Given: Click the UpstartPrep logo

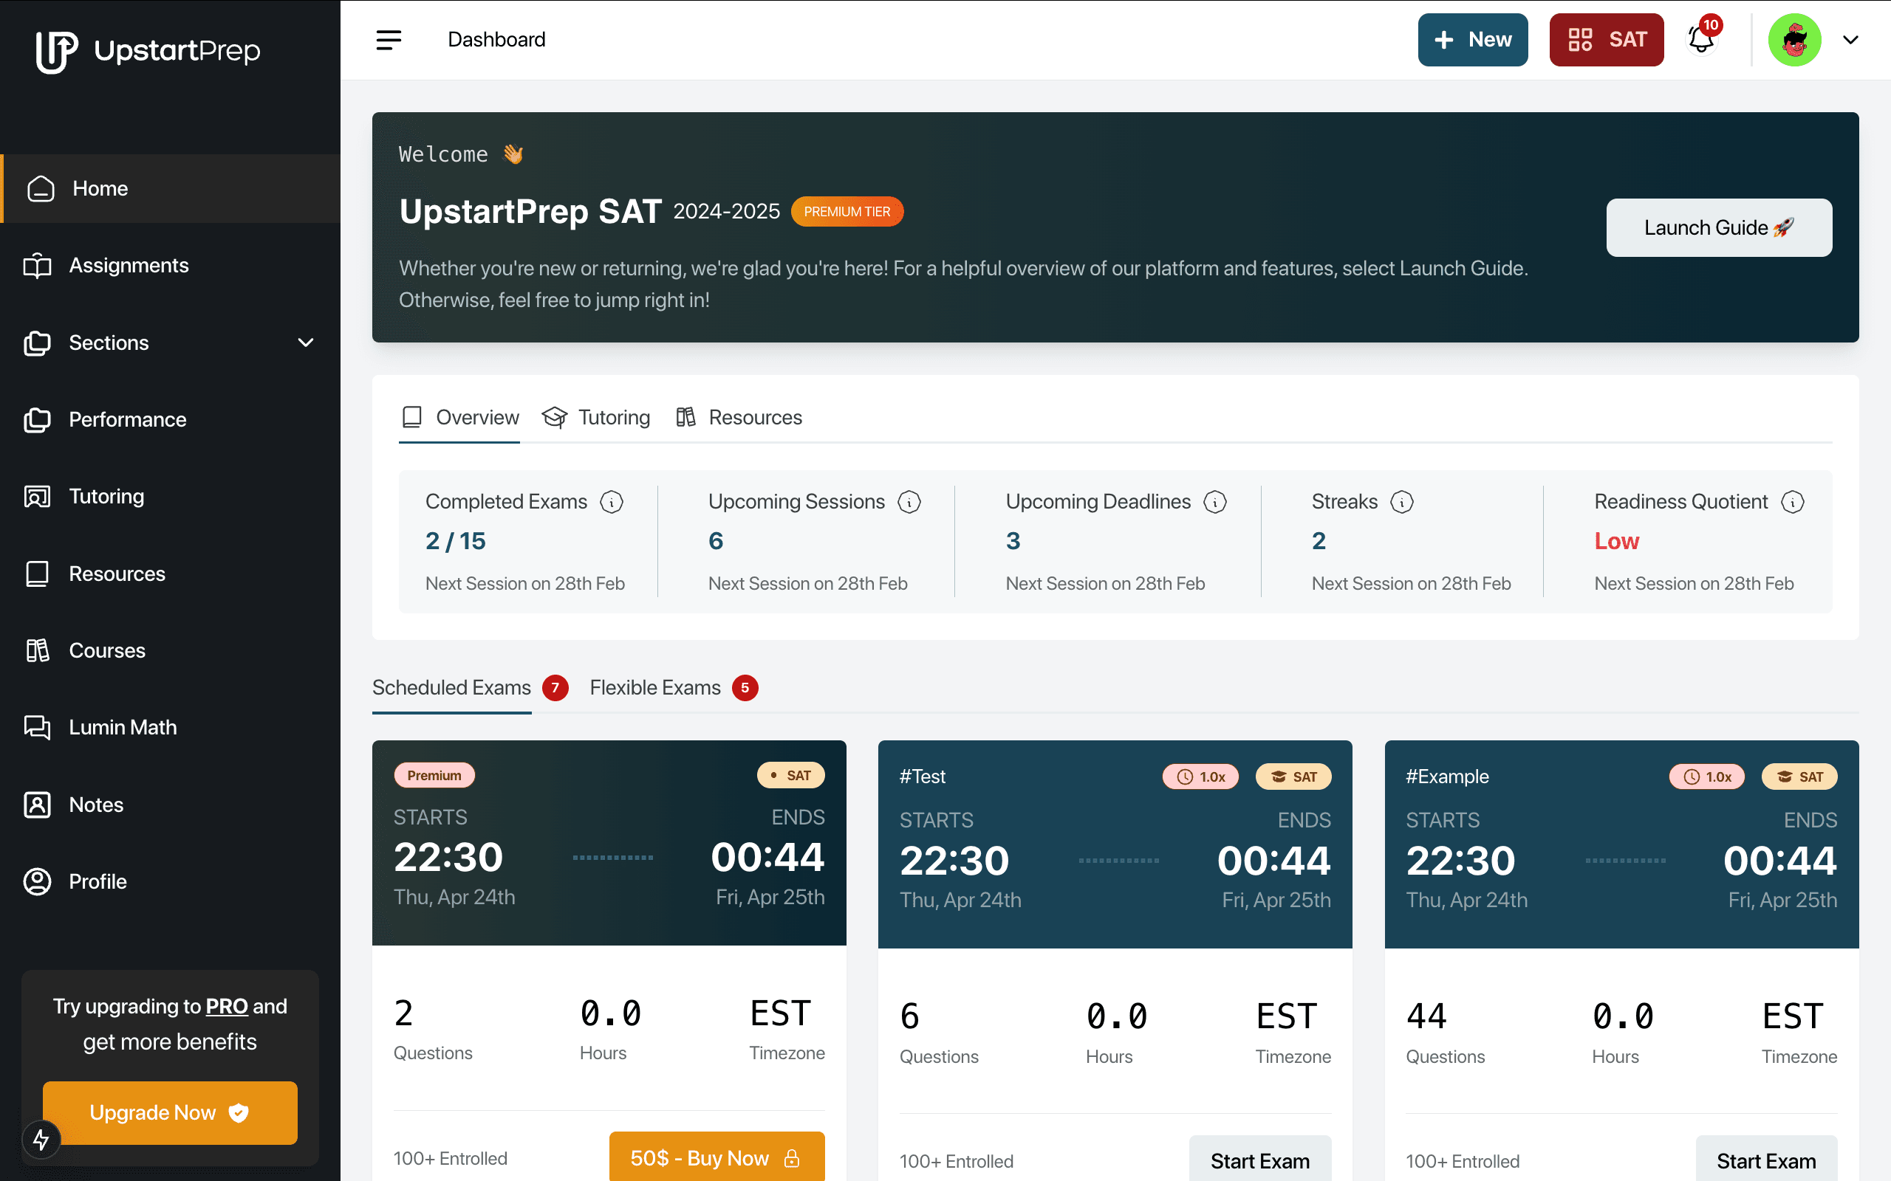Looking at the screenshot, I should [148, 52].
